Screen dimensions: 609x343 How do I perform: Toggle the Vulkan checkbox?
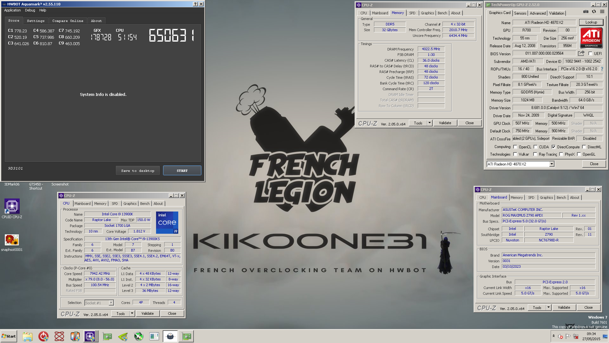(x=515, y=154)
